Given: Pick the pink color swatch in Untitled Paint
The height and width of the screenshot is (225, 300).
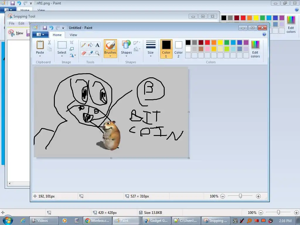Looking at the screenshot, I should pyautogui.click(x=207, y=49).
